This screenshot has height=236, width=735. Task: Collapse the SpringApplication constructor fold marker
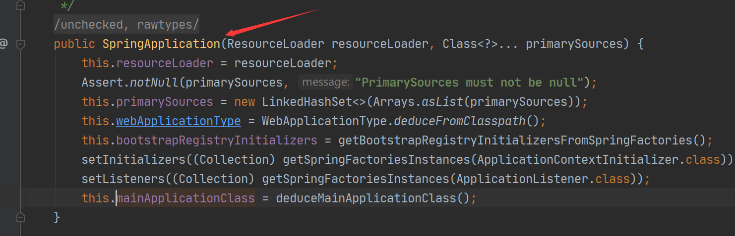(20, 45)
